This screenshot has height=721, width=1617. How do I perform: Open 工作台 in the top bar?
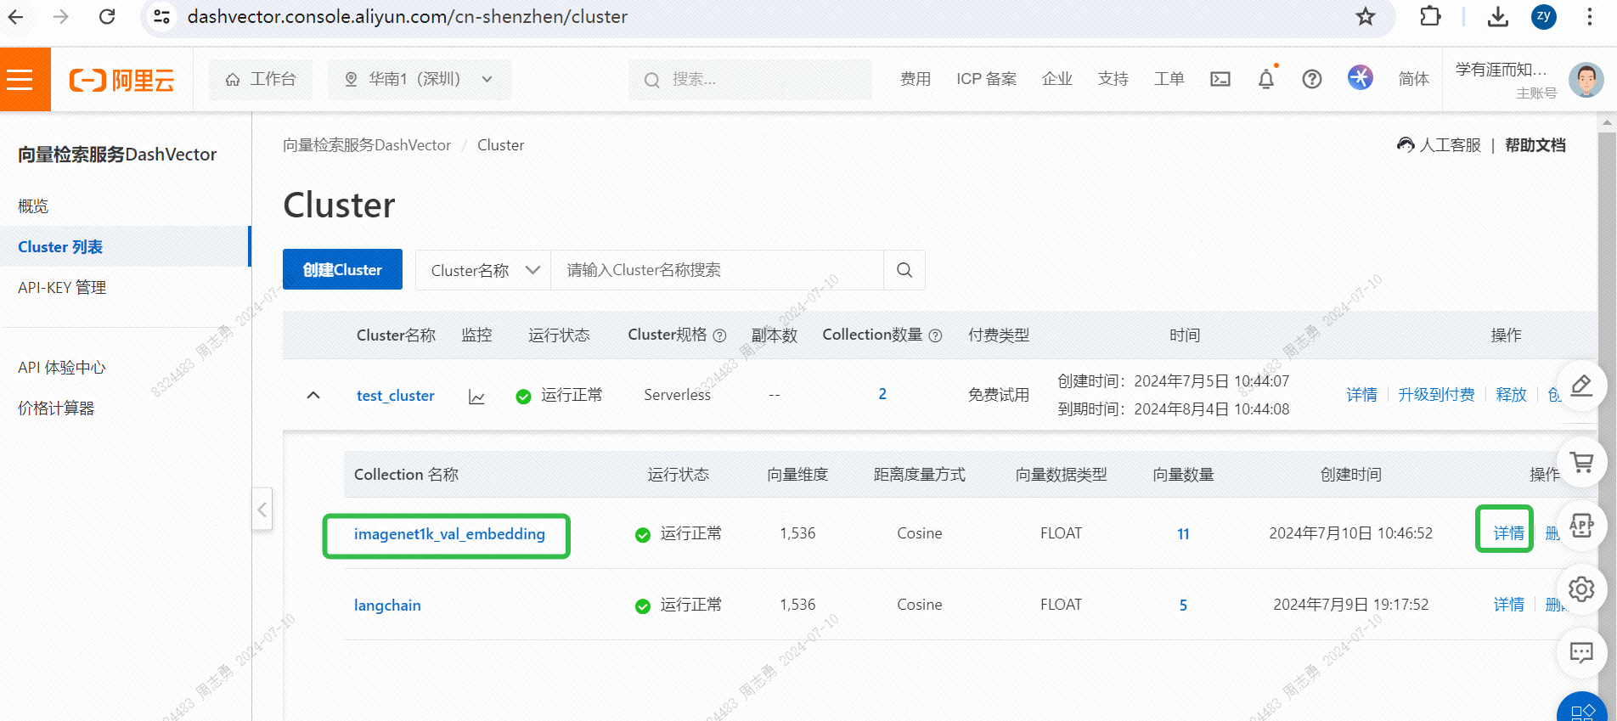261,79
